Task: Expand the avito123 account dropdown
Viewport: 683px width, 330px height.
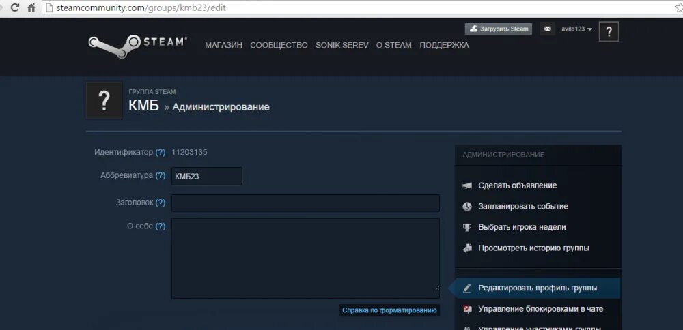Action: point(576,29)
